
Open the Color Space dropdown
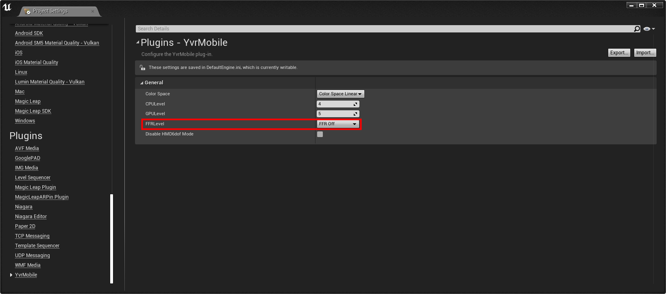click(340, 94)
